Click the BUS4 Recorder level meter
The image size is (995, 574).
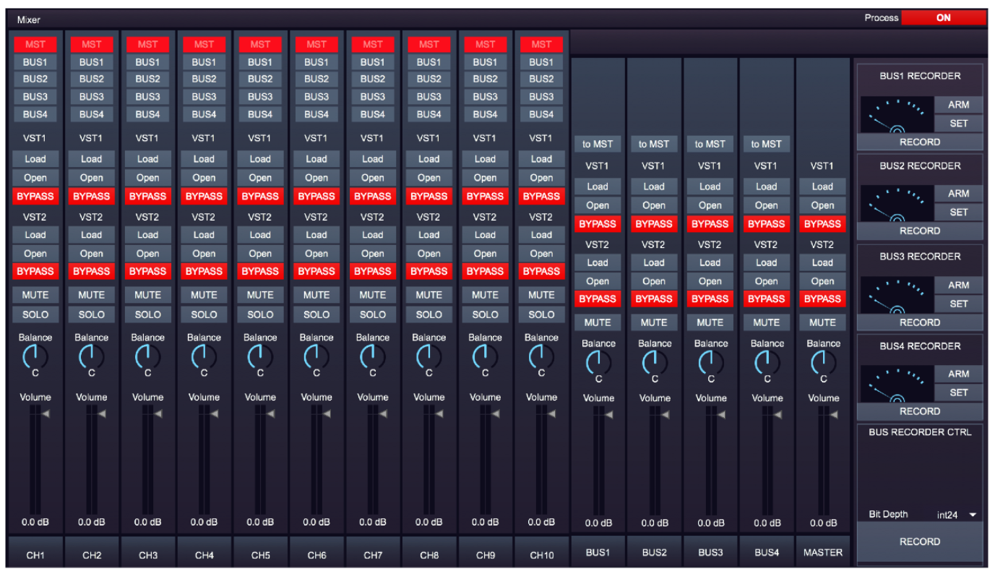click(896, 384)
